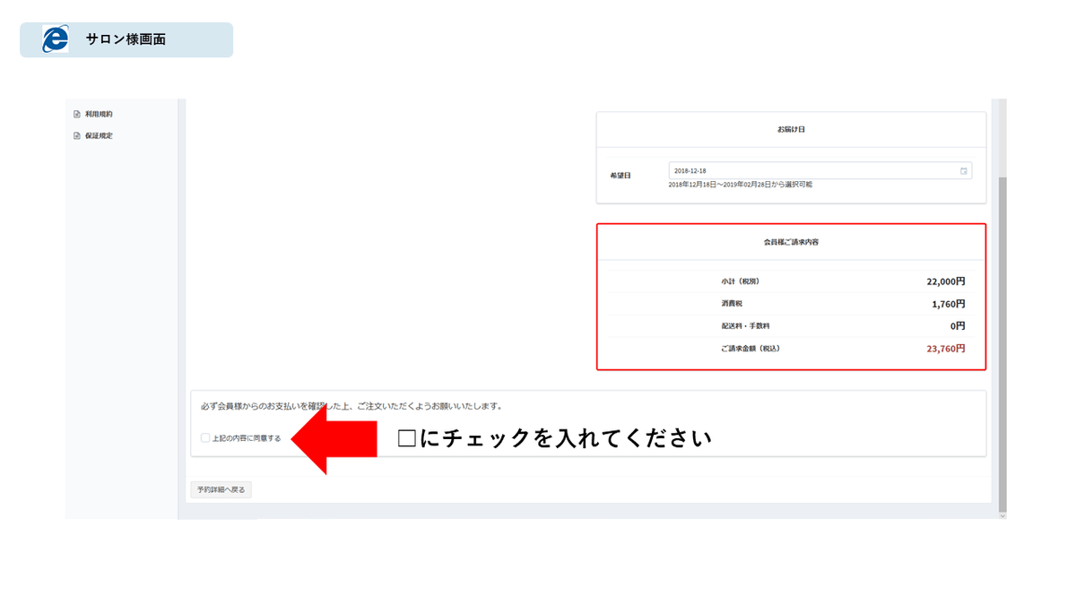
Task: Click the ご請求金額（税込） label
Action: (x=751, y=349)
